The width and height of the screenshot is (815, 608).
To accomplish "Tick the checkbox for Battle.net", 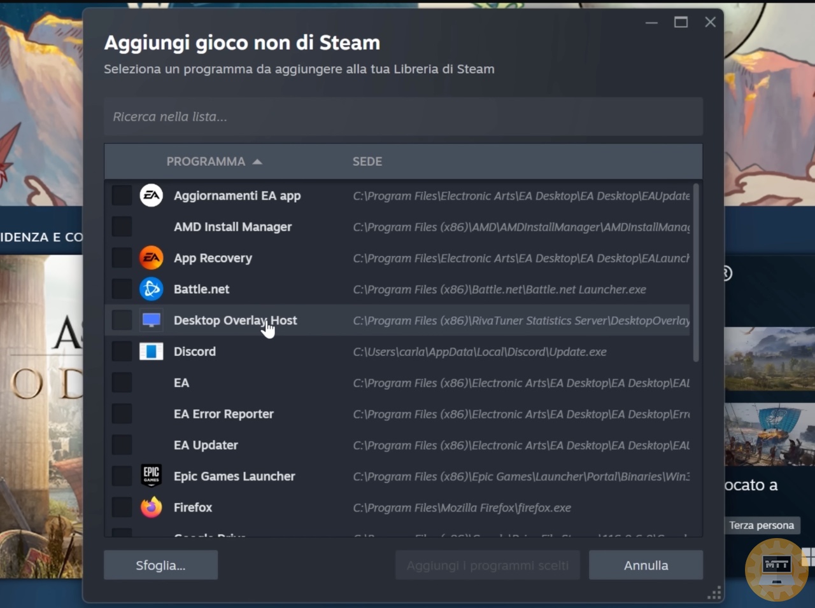I will (122, 289).
